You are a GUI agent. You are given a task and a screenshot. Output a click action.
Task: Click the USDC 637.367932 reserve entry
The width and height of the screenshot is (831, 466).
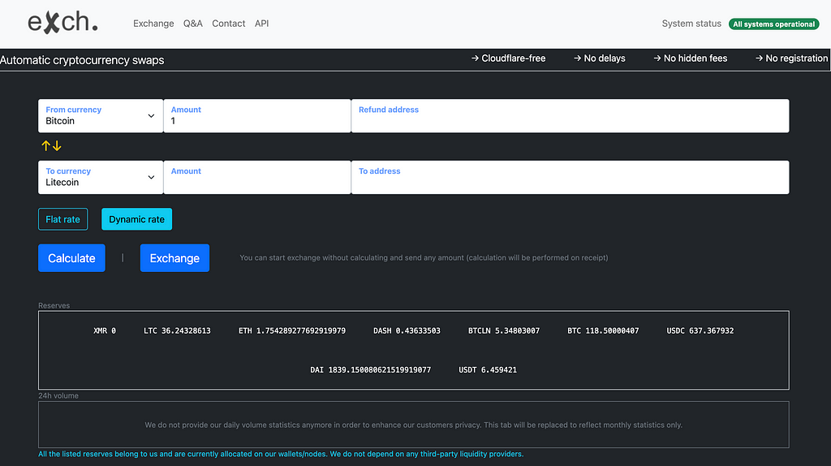700,330
